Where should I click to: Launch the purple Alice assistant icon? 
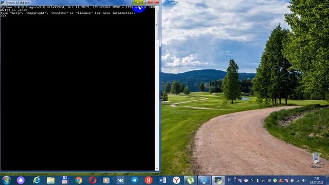pyautogui.click(x=21, y=180)
